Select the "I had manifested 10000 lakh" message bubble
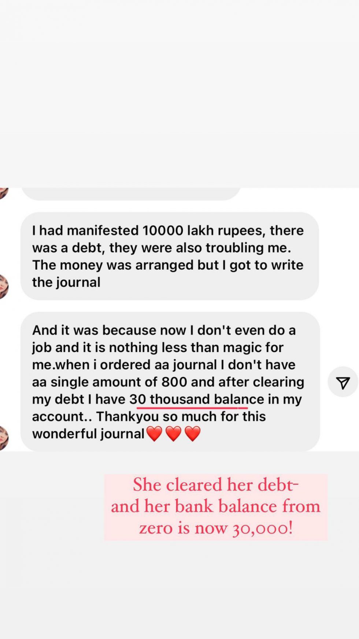 [x=170, y=256]
